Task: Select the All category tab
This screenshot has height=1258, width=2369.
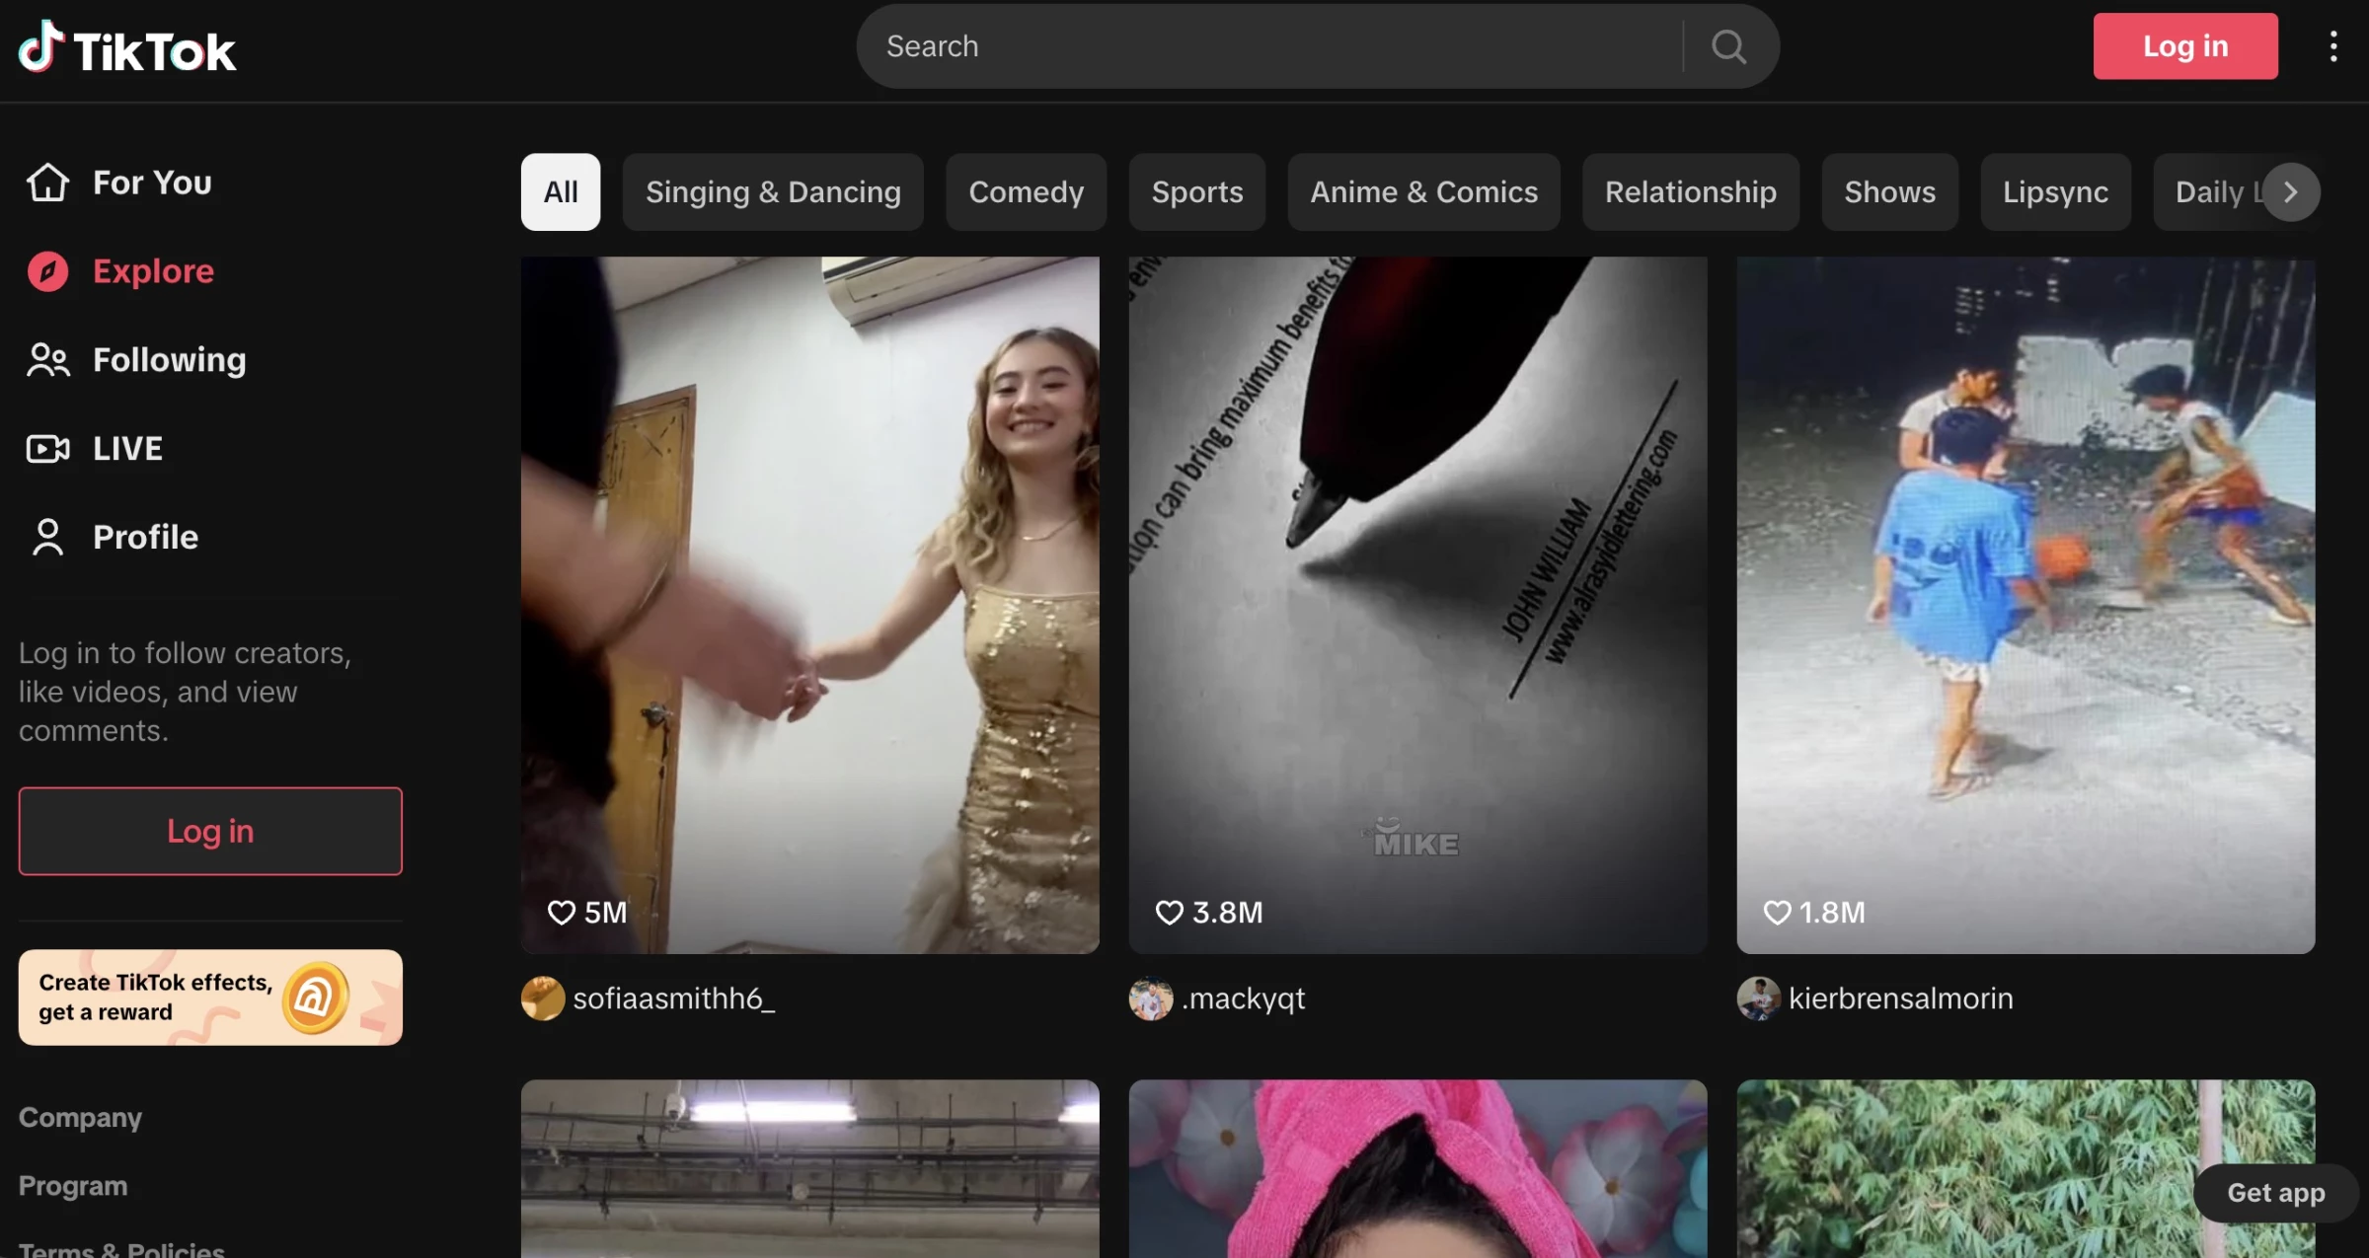Action: [x=561, y=191]
